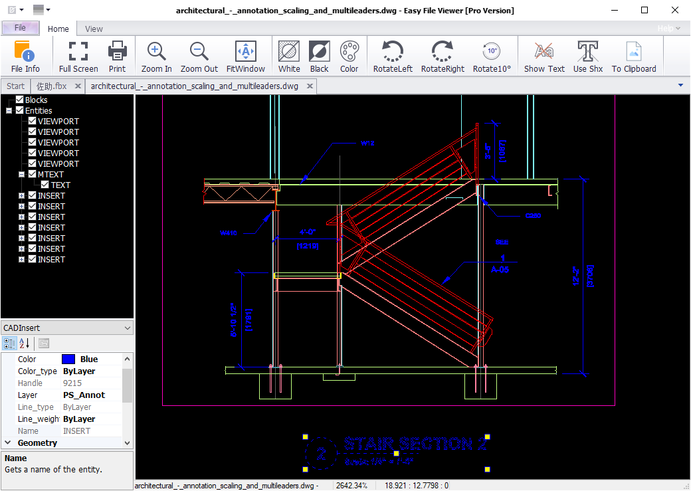The width and height of the screenshot is (691, 491).
Task: Set White background
Action: click(x=289, y=56)
